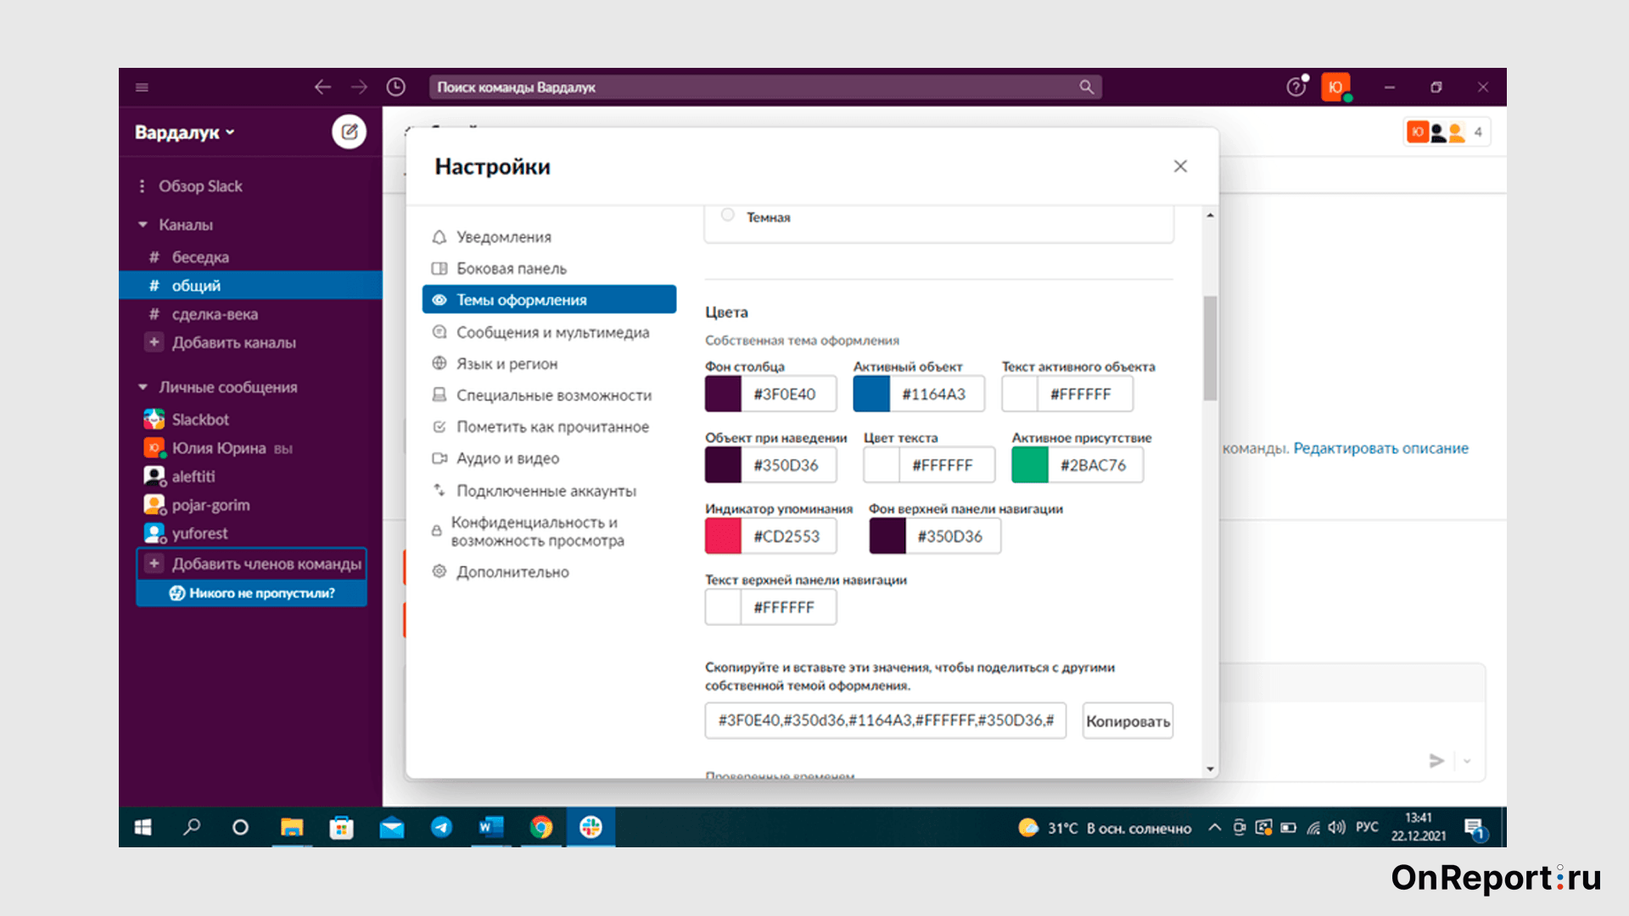Click the search magnifier icon
This screenshot has width=1629, height=916.
click(1086, 87)
